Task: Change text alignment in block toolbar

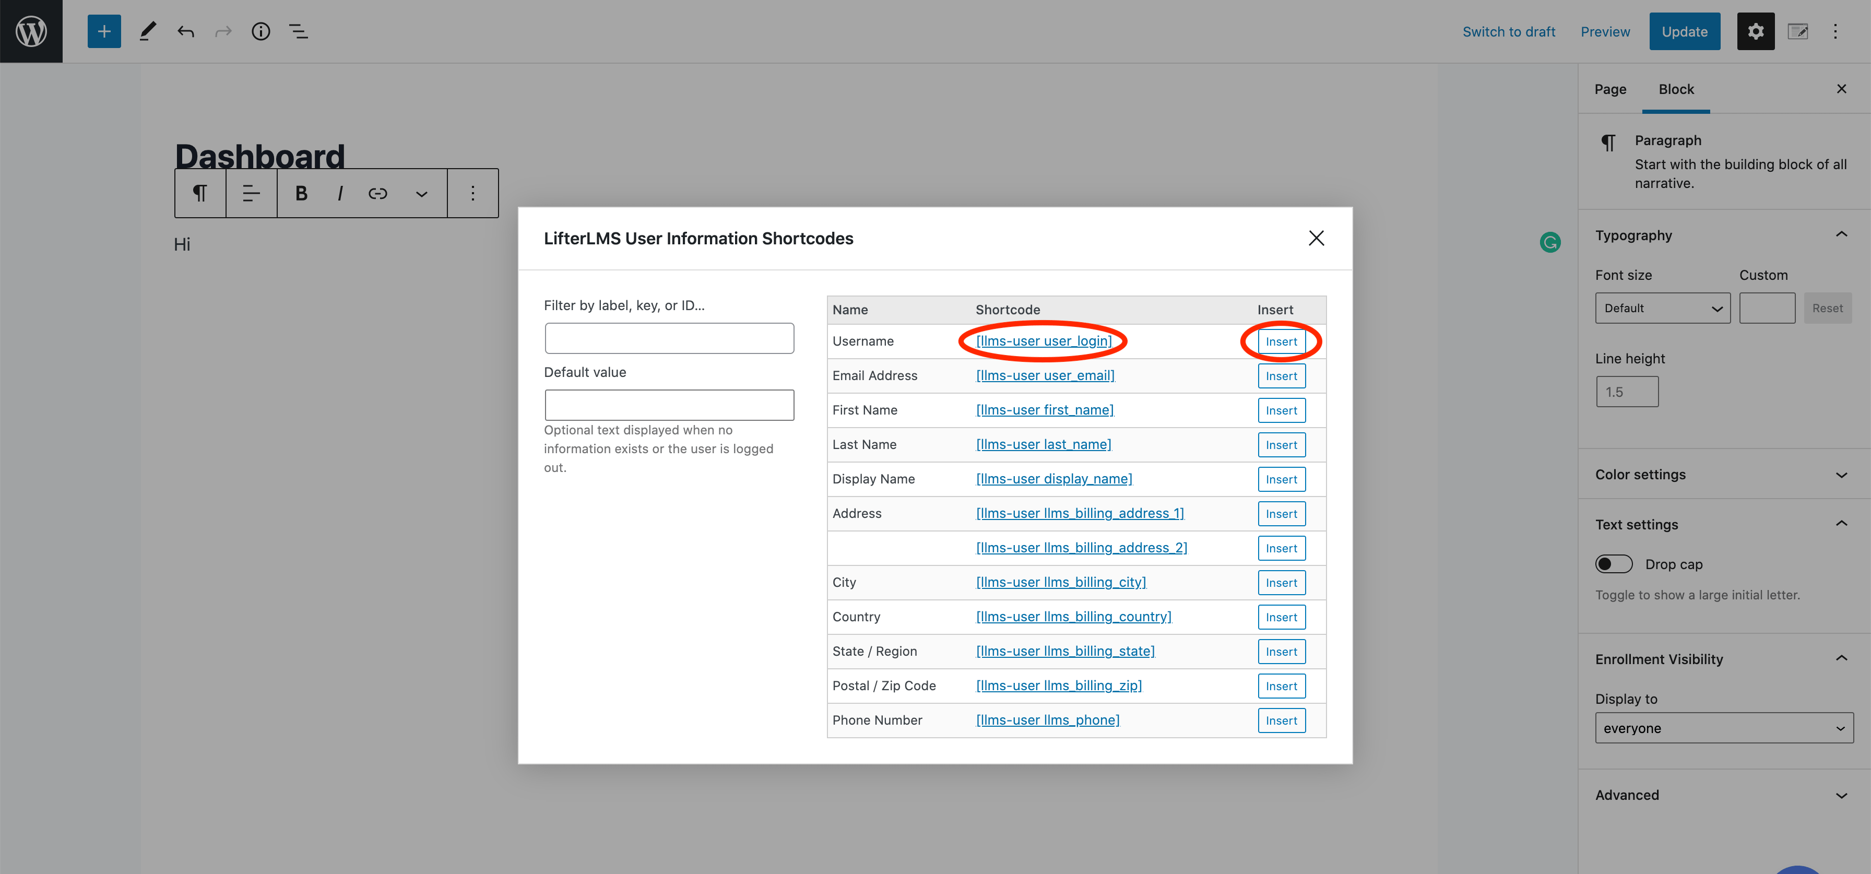Action: pos(251,193)
